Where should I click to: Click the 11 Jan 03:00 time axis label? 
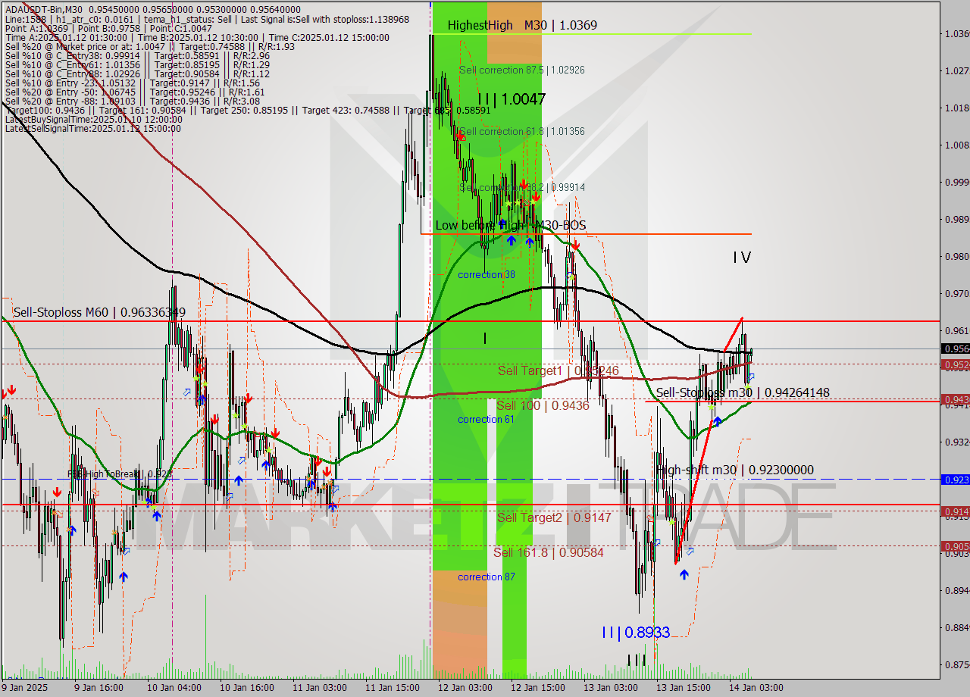tap(320, 688)
